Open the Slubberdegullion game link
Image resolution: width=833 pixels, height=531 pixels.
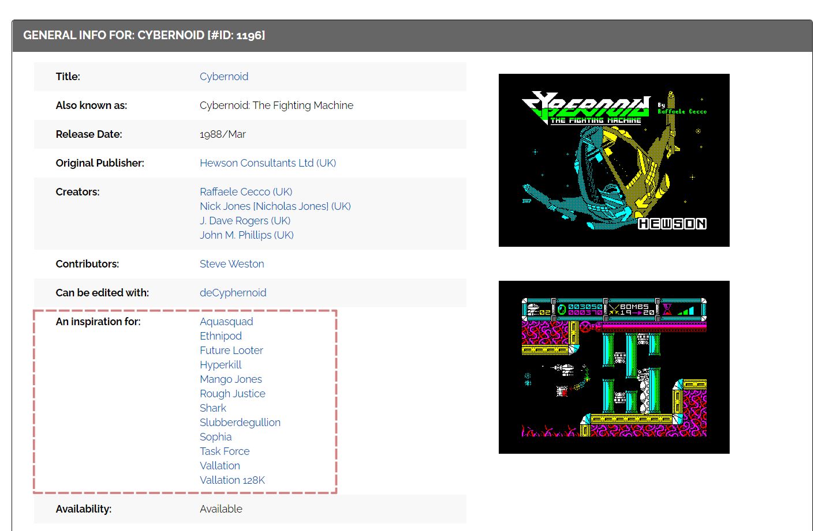240,423
